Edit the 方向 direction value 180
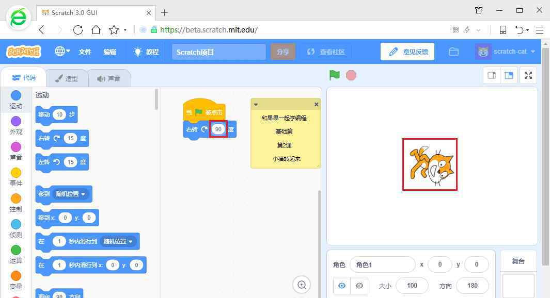 pyautogui.click(x=472, y=286)
